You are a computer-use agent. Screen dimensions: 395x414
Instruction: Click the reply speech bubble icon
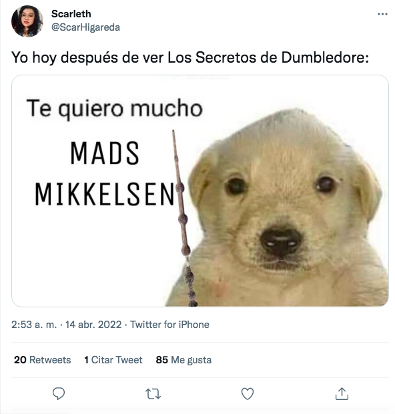click(59, 394)
